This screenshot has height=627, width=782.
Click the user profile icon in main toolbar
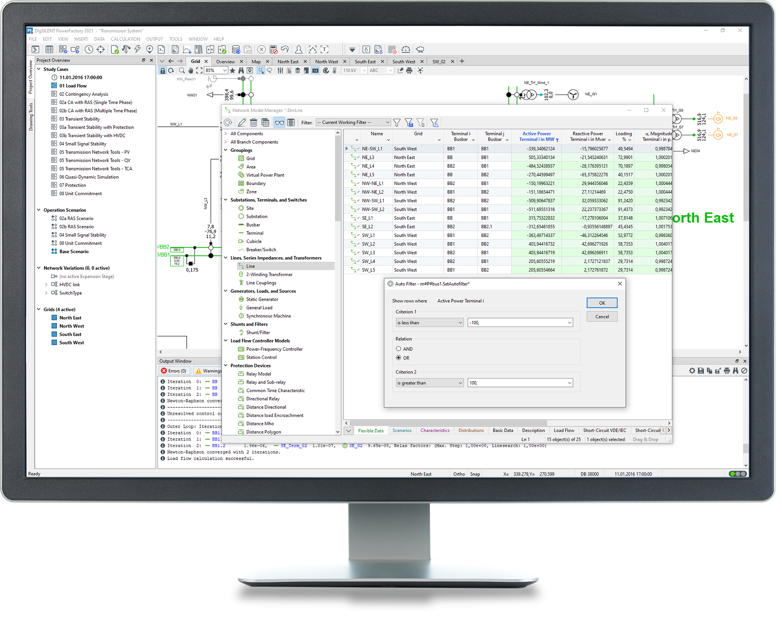pos(299,50)
